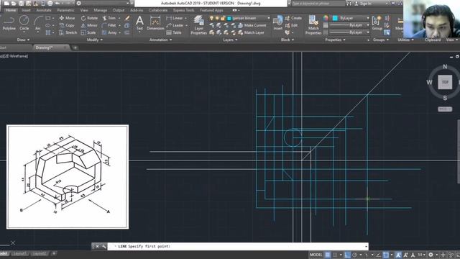Open the linetype ByLayer dropdown
Image resolution: width=460 pixels, height=259 pixels.
tap(350, 32)
